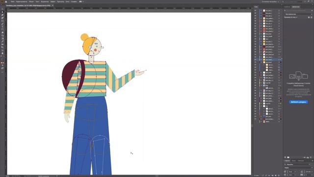Switch Libraries to grid view icon

[309, 17]
